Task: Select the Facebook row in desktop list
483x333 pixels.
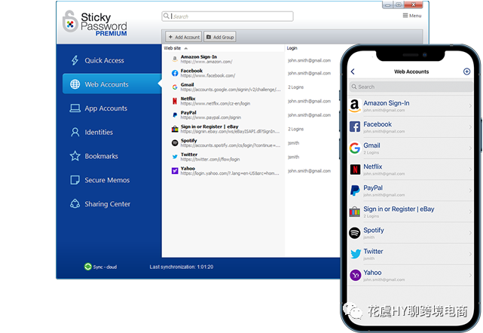Action: tap(251, 73)
